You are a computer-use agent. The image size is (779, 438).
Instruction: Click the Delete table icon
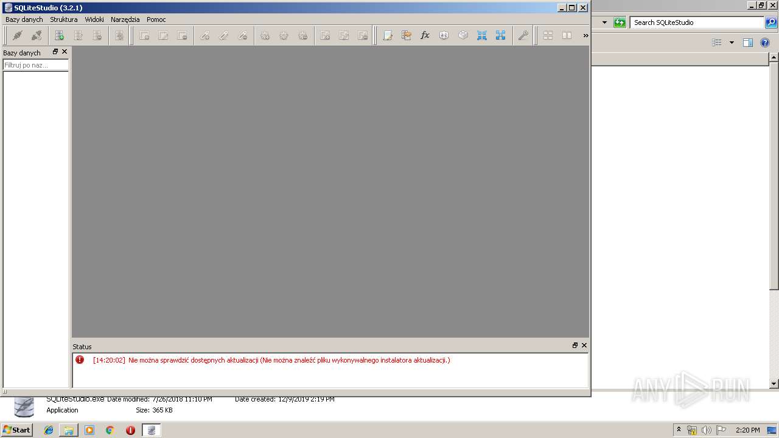(x=182, y=35)
